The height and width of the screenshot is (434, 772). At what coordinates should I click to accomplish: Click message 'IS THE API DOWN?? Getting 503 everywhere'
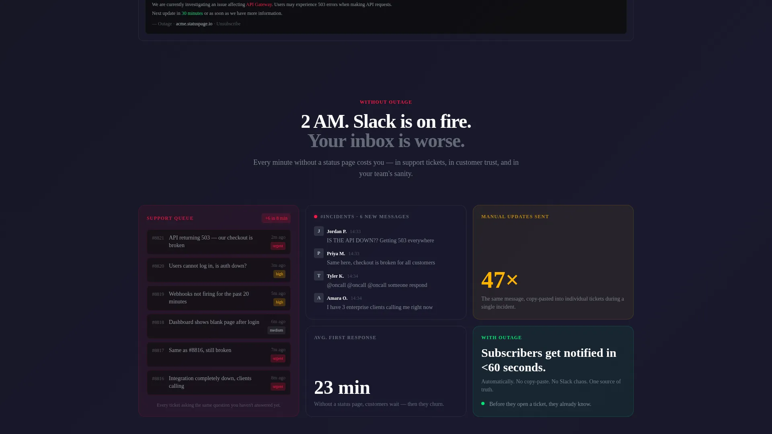pyautogui.click(x=380, y=240)
